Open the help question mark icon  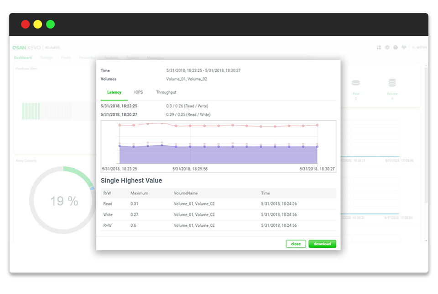(x=396, y=48)
